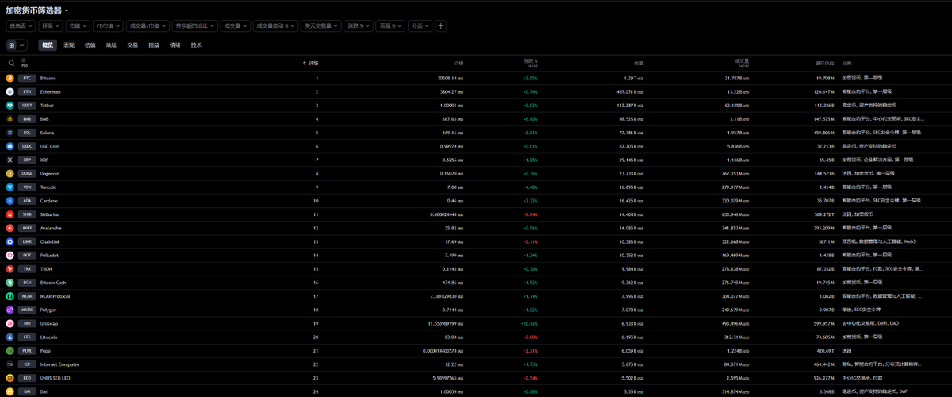Sort by the 评级 column header
952x397 pixels.
[x=312, y=63]
